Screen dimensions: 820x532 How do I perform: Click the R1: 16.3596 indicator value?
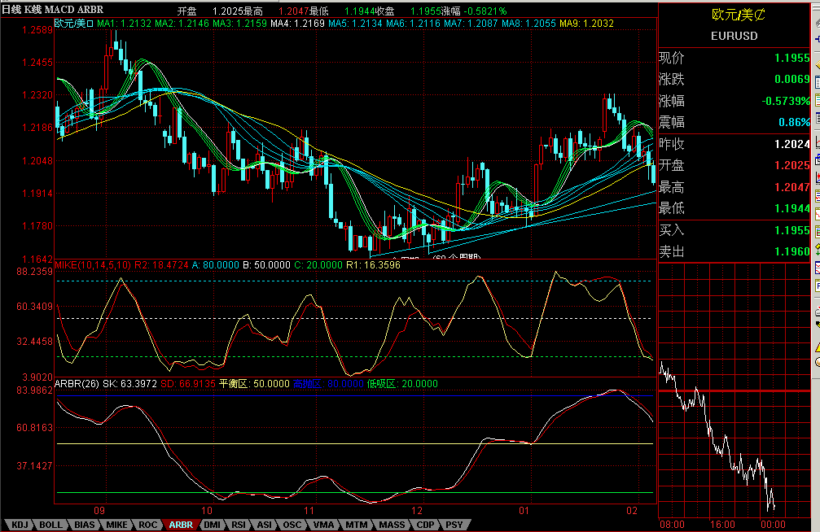tap(374, 265)
